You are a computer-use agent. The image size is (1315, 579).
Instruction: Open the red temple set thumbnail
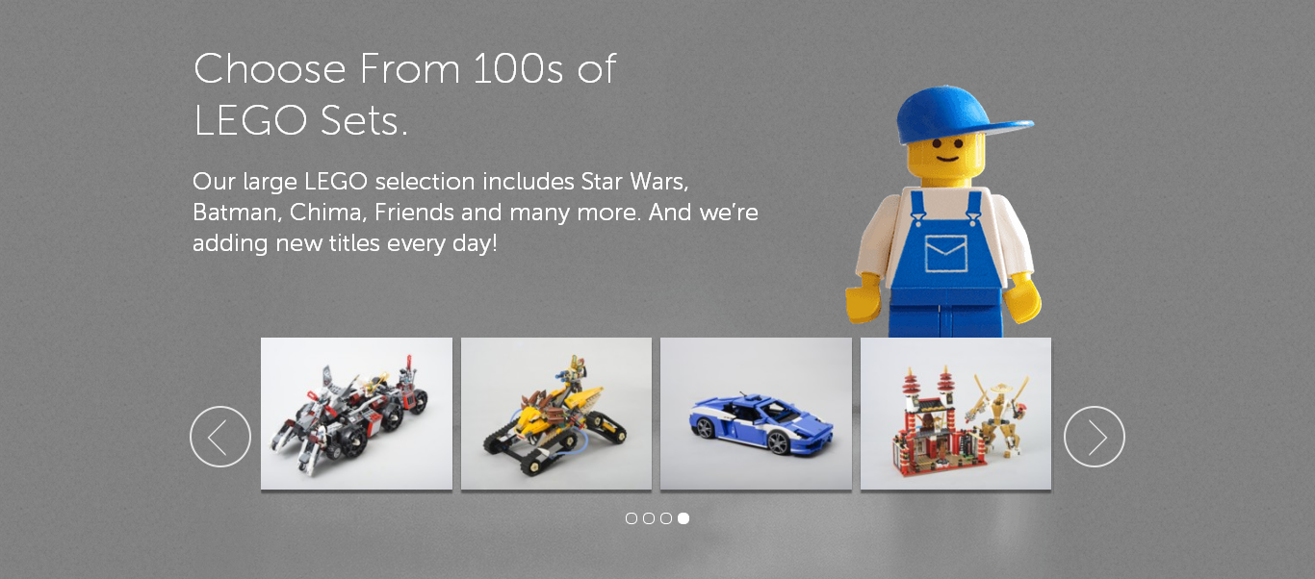coord(956,414)
